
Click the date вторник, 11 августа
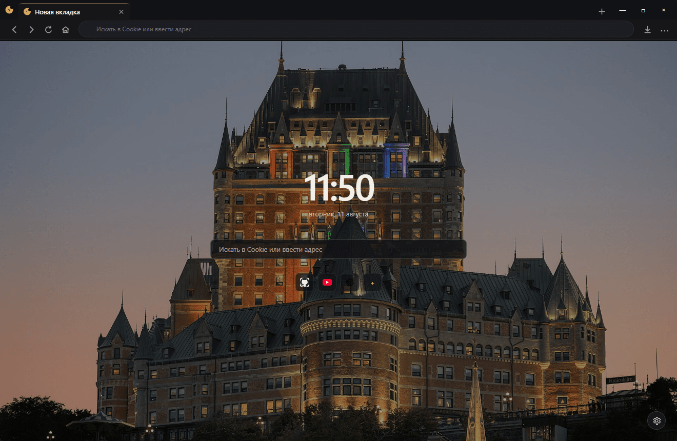click(339, 214)
